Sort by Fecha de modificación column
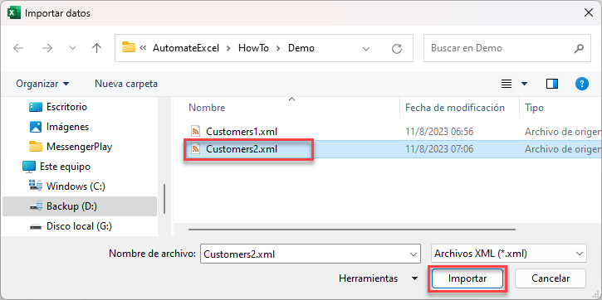Screen dimensions: 602x300 [x=455, y=108]
